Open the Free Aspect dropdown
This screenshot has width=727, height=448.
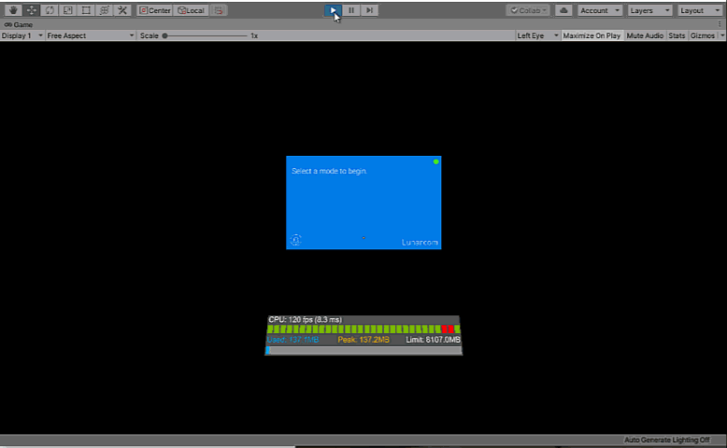tap(91, 35)
